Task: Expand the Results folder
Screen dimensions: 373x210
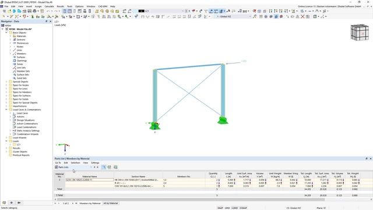Action: coord(6,148)
